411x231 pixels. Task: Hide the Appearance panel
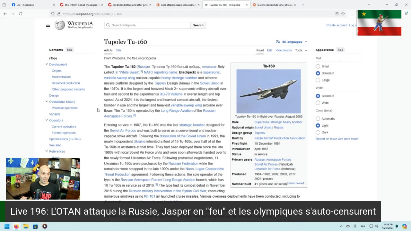340,50
